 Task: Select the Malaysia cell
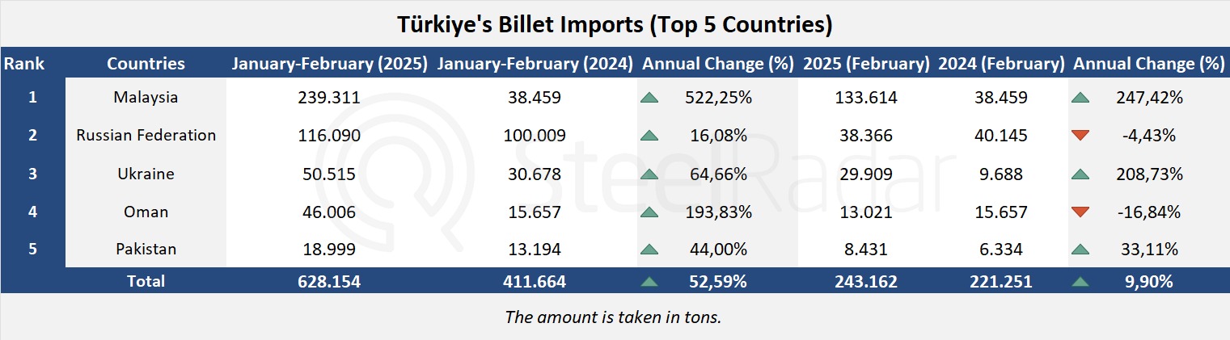(x=146, y=98)
